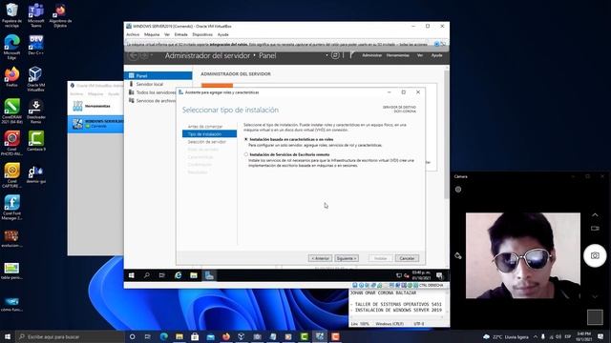Click Server Manager icon in guest taskbar

pyautogui.click(x=209, y=275)
